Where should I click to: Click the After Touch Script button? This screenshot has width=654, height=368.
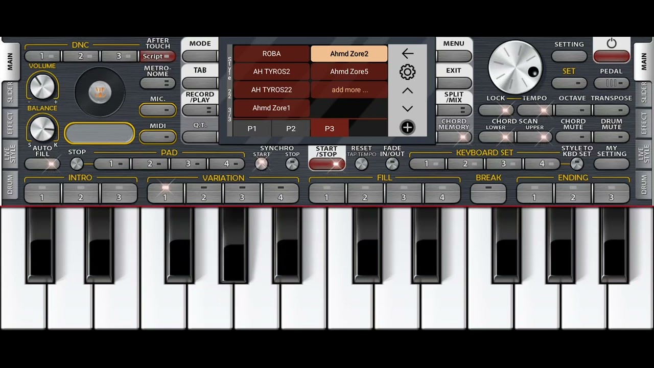(158, 56)
